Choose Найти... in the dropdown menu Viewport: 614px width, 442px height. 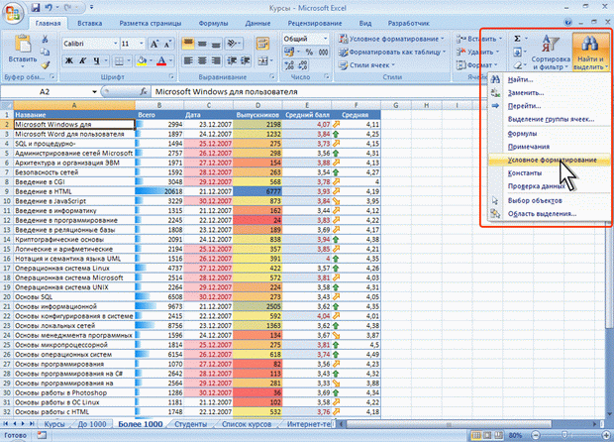click(550, 79)
